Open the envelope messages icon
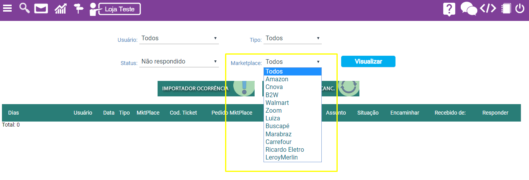The height and width of the screenshot is (180, 529). pyautogui.click(x=41, y=8)
